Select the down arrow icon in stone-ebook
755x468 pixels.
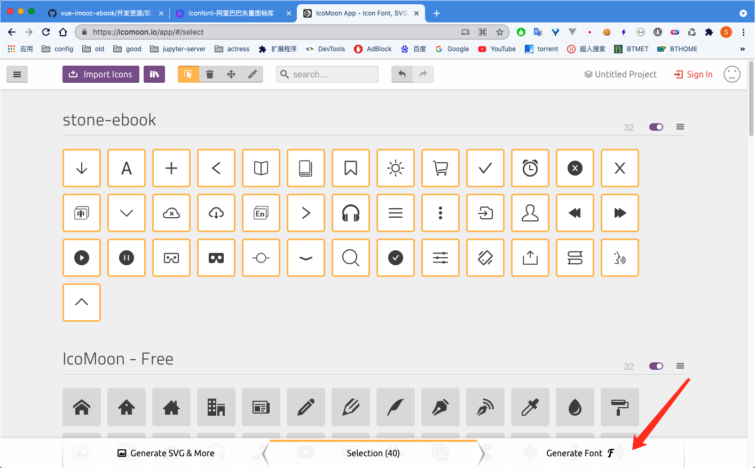pyautogui.click(x=82, y=168)
